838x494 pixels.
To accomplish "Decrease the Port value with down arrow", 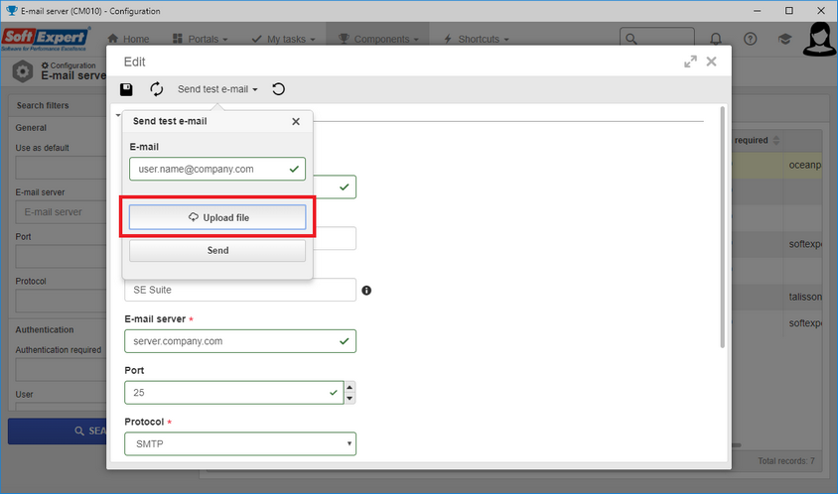I will (349, 399).
